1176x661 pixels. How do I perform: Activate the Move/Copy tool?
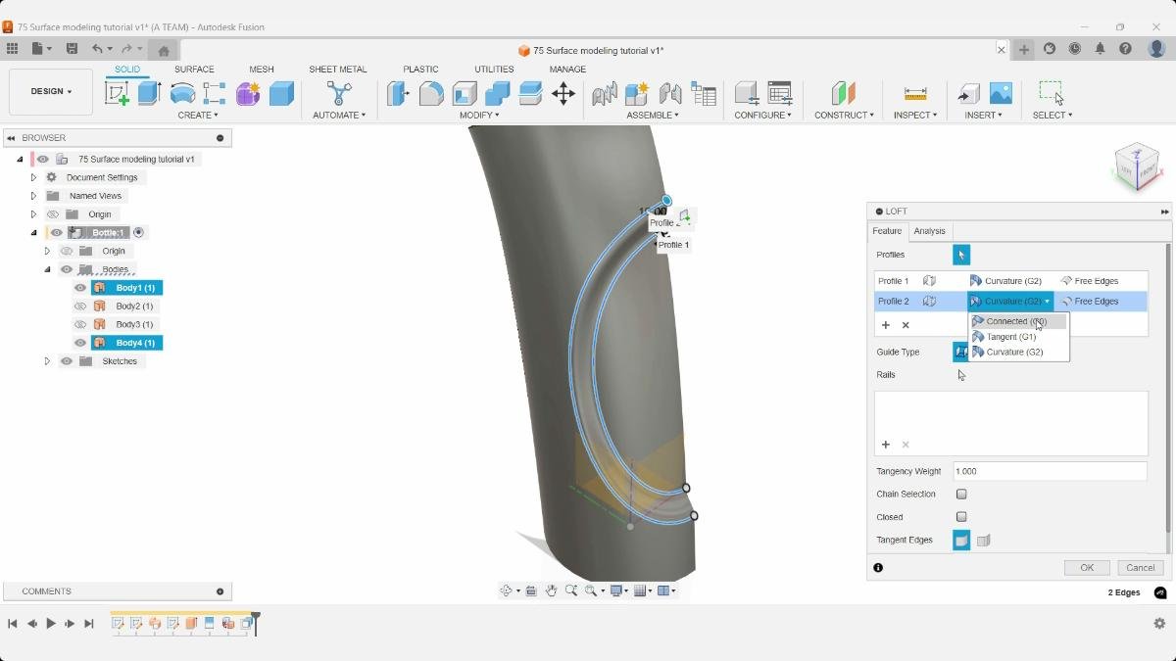pos(563,93)
